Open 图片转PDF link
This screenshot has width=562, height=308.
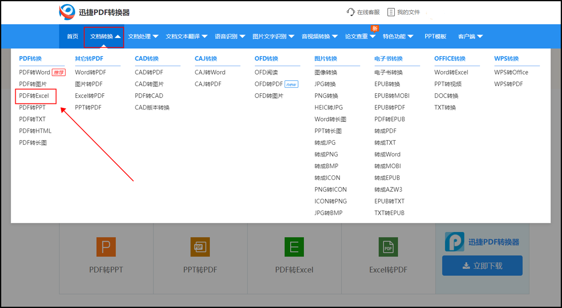click(89, 84)
